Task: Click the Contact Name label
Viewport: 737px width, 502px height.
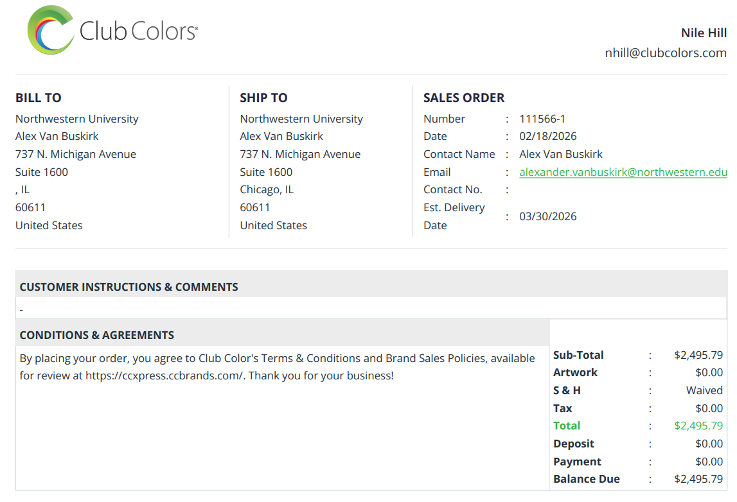Action: click(x=459, y=154)
